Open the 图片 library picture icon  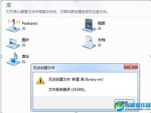click(x=13, y=43)
